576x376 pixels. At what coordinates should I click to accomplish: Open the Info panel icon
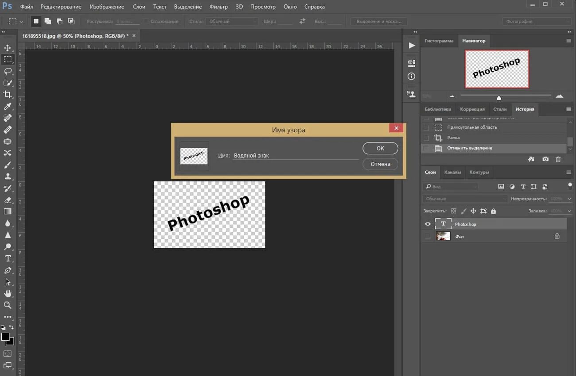tap(412, 77)
